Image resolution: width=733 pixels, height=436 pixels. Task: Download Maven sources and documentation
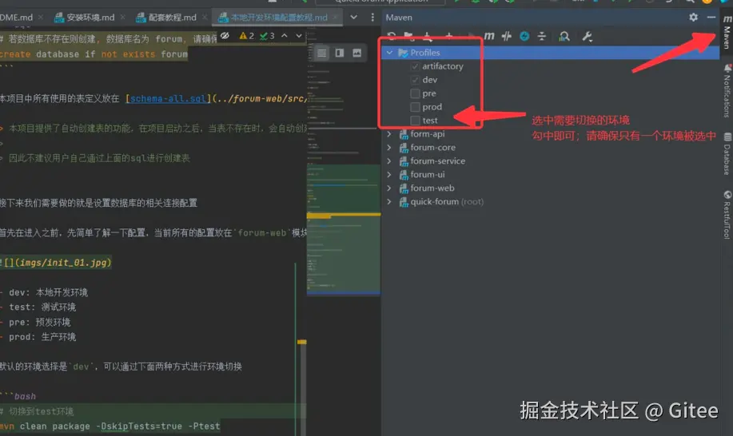coord(428,36)
